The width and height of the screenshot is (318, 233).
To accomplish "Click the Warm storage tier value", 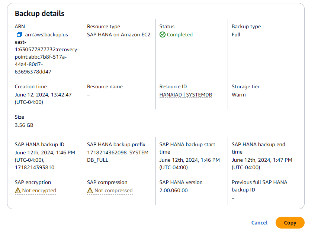I will (239, 95).
